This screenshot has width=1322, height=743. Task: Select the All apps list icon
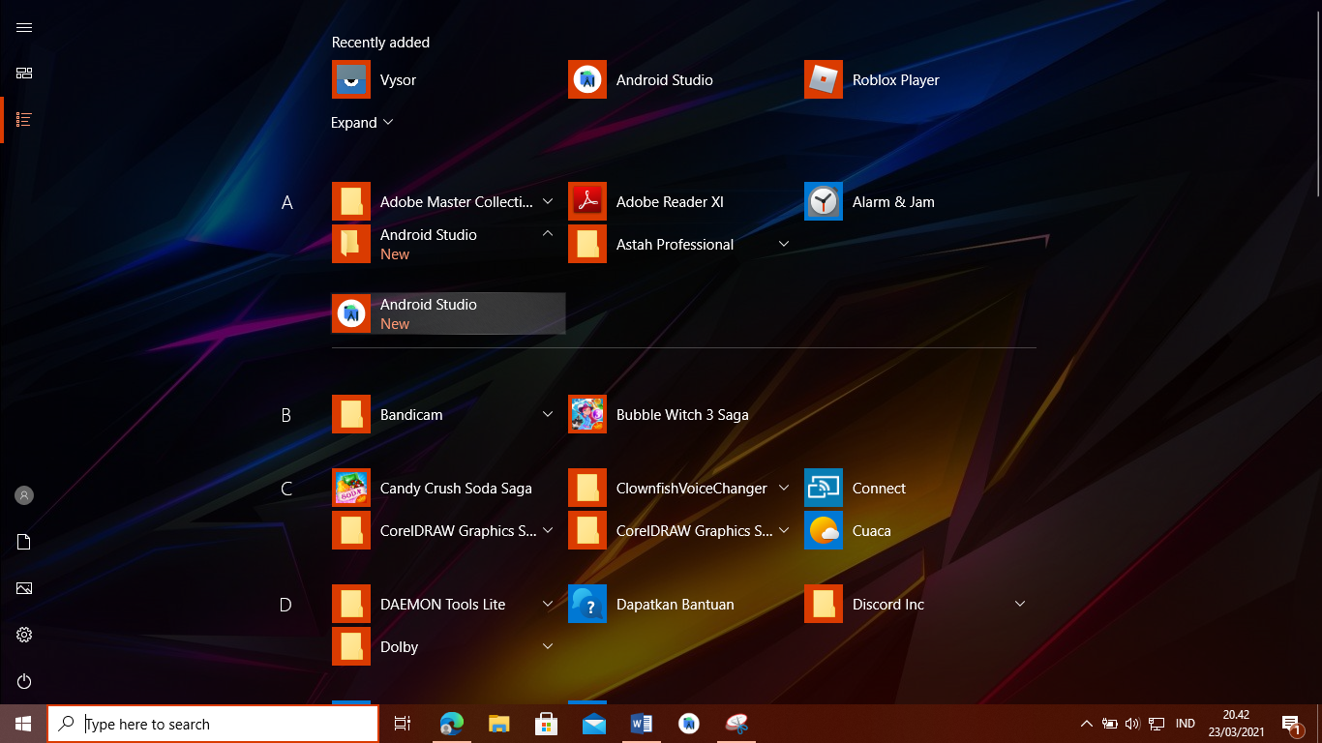click(x=24, y=120)
